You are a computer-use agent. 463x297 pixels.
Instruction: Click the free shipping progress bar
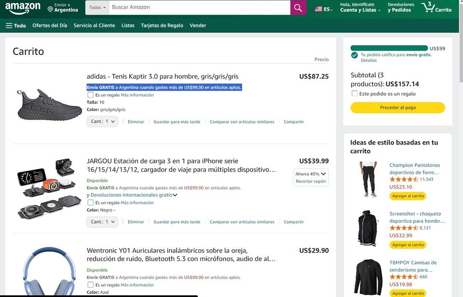(x=389, y=48)
